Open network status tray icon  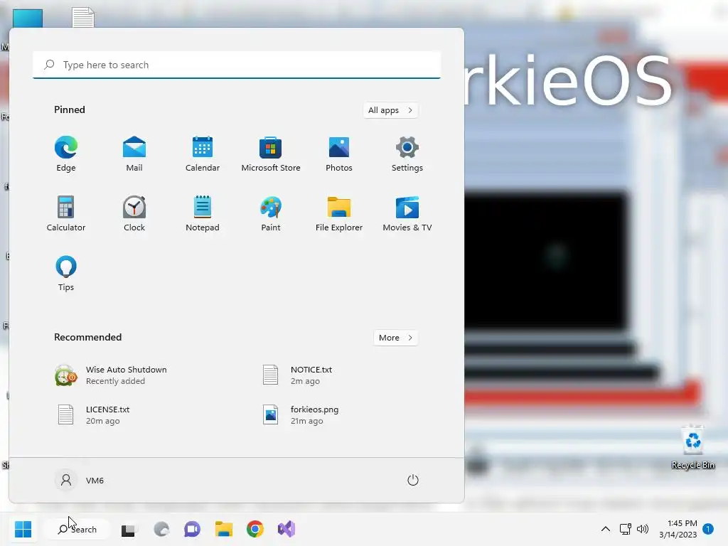[x=625, y=529]
